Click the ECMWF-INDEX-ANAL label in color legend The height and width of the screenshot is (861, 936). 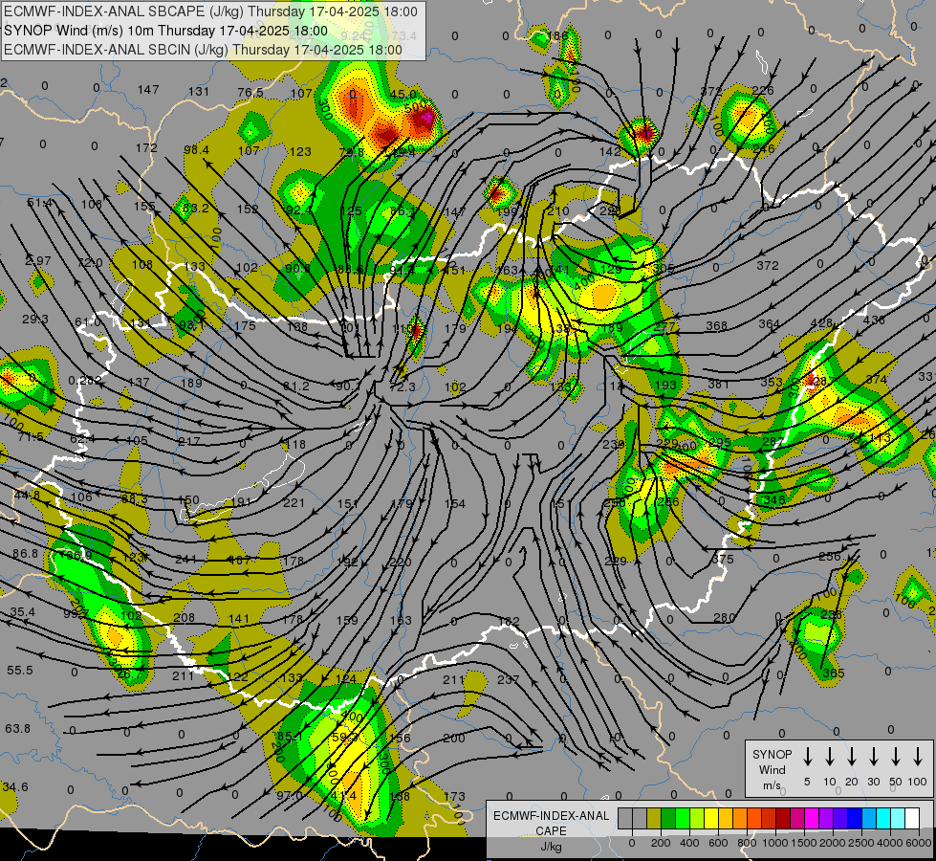click(551, 816)
